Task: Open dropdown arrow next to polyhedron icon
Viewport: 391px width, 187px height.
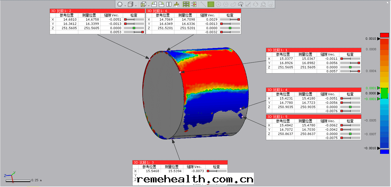Action: pyautogui.click(x=125, y=5)
